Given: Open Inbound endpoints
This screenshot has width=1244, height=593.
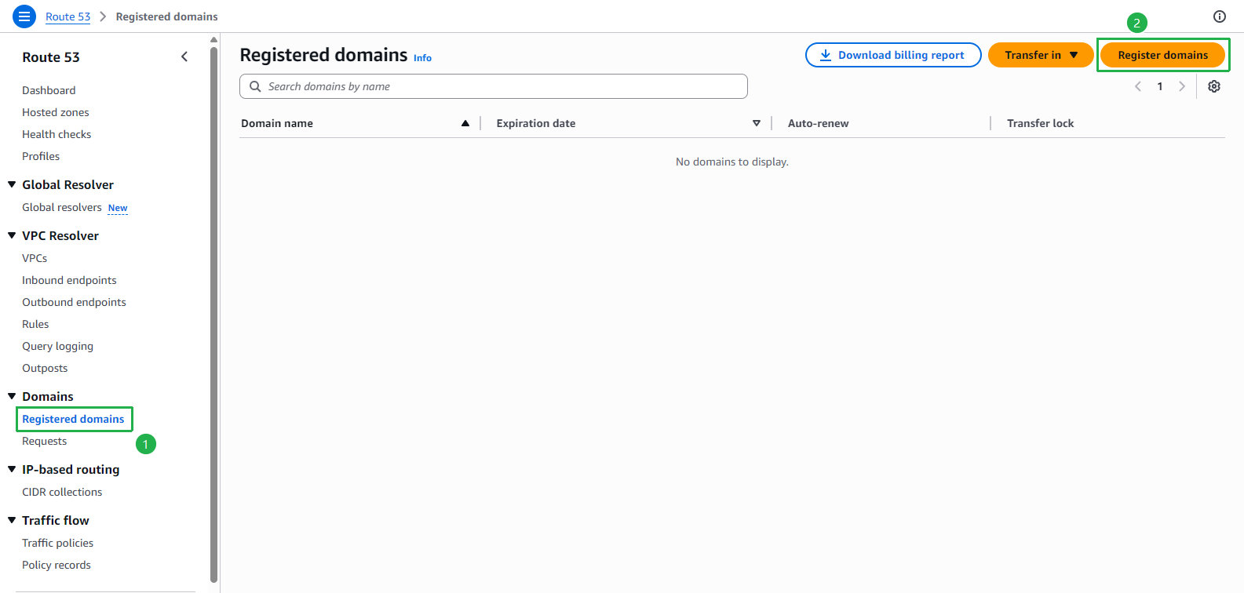Looking at the screenshot, I should click(69, 280).
